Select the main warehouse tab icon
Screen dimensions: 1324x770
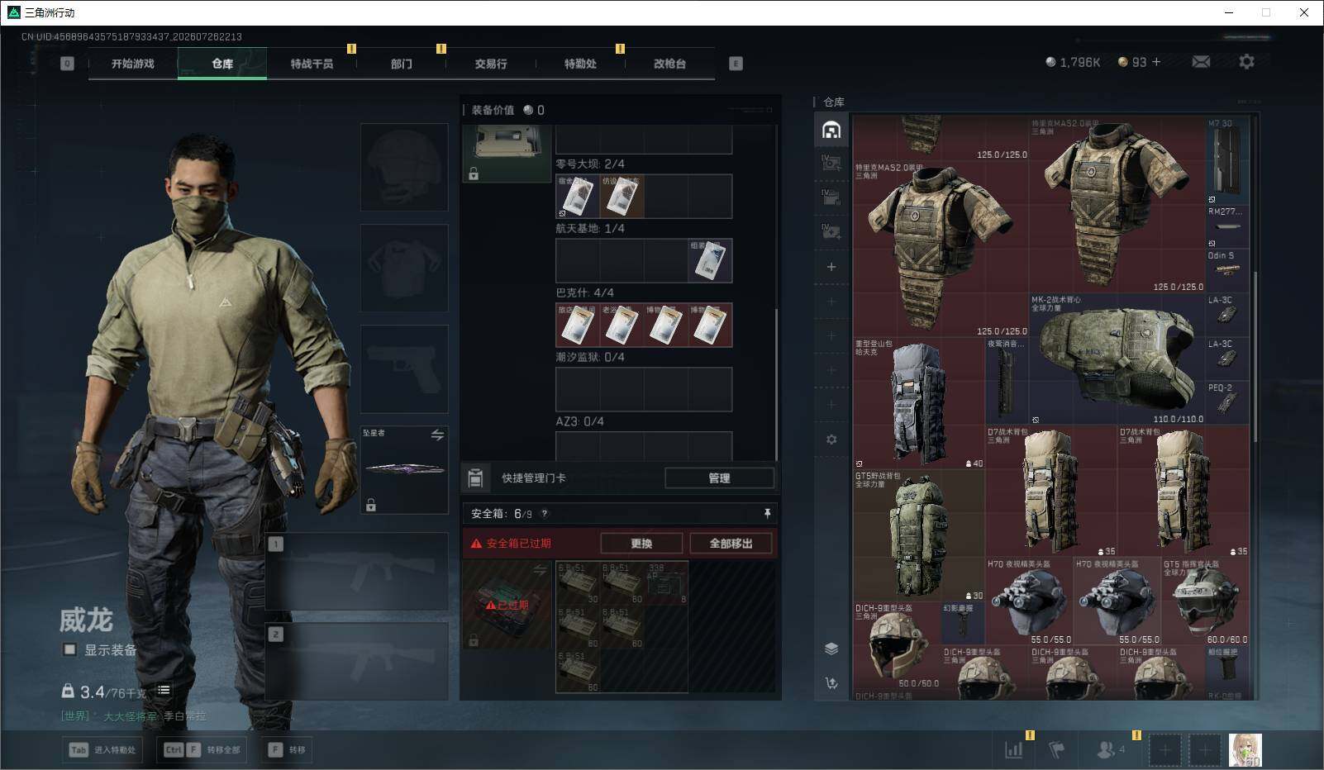coord(831,130)
